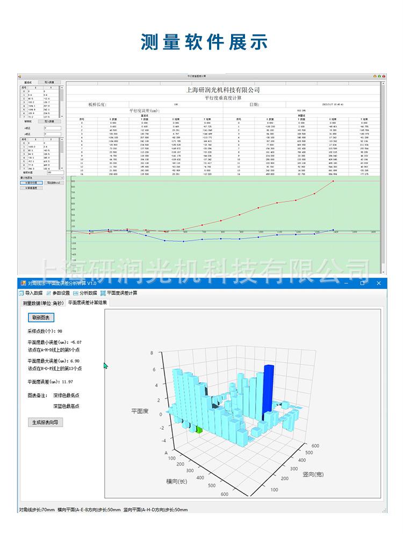The image size is (403, 534).
Task: Minimize the flatness analysis window
Action: point(346,283)
